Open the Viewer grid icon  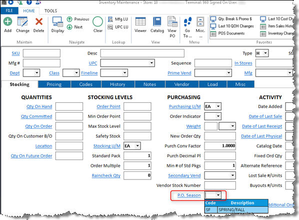pos(140,22)
